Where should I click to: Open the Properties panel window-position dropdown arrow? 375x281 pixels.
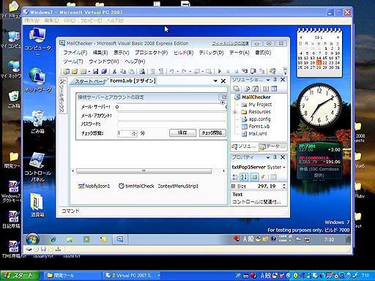tap(268, 157)
